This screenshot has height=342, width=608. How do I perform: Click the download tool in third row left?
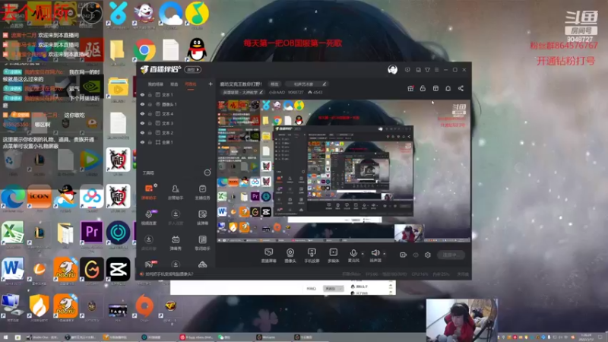pos(149,242)
